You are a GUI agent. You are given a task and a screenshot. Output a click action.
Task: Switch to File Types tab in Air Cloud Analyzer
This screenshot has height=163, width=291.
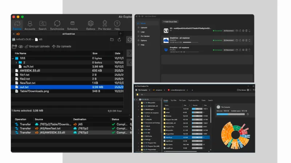pos(183,100)
